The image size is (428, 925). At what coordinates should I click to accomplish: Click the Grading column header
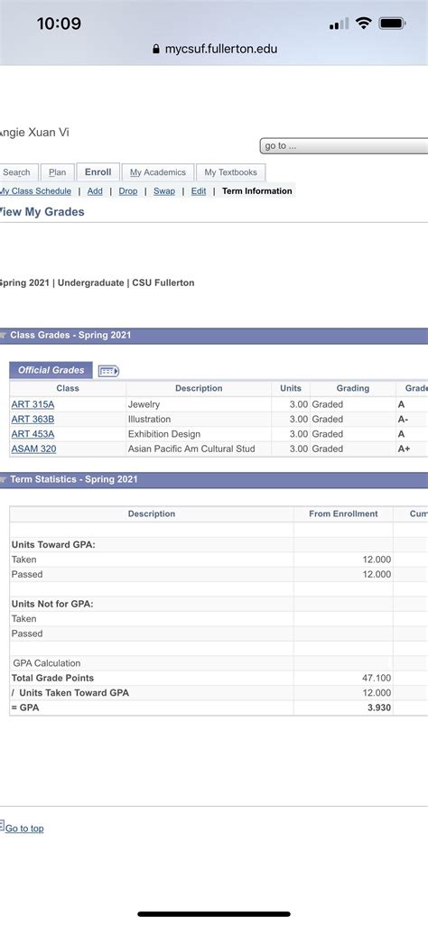[353, 388]
